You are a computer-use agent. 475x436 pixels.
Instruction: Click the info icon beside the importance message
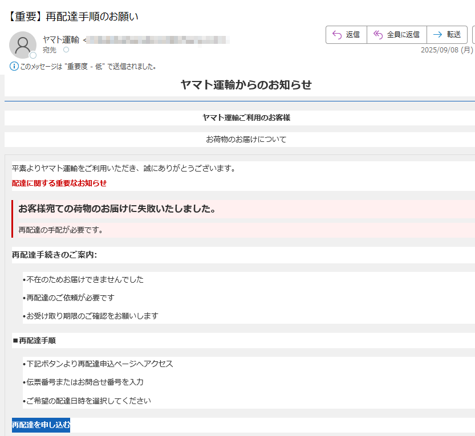coord(14,66)
